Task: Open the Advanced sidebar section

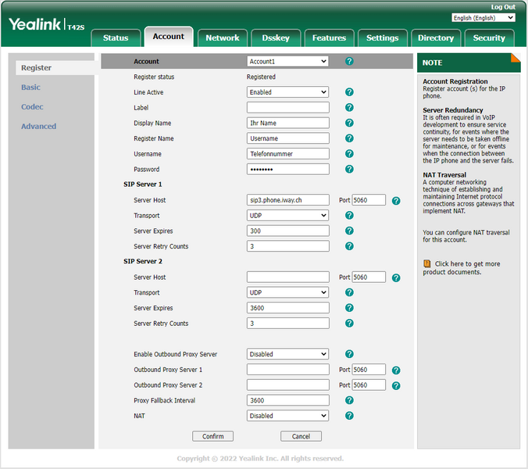Action: pyautogui.click(x=39, y=127)
